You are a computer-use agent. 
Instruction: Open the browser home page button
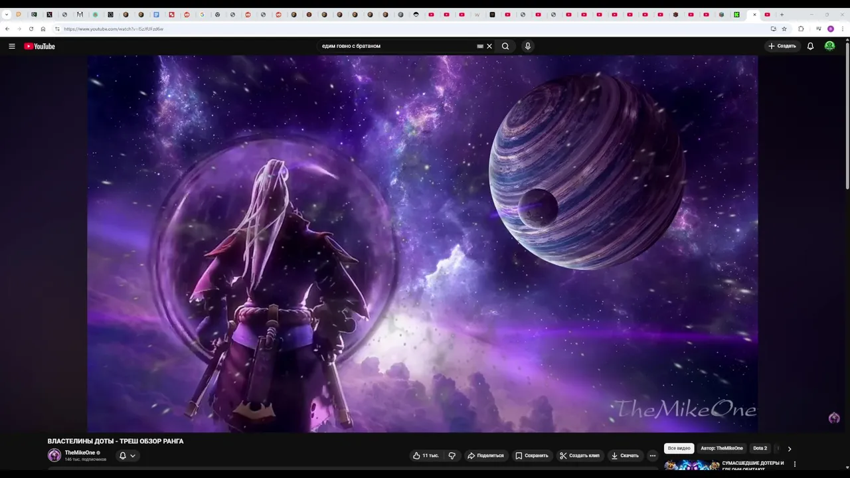[x=43, y=29]
